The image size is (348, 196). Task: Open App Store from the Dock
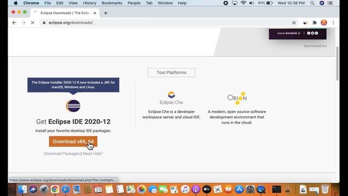coord(239,189)
